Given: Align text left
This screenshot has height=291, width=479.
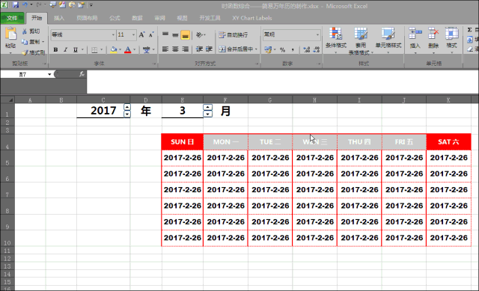Looking at the screenshot, I should [165, 49].
